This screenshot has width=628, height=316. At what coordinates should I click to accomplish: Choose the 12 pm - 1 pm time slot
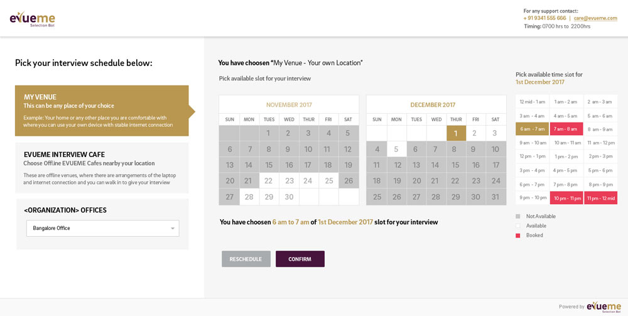[x=533, y=156]
